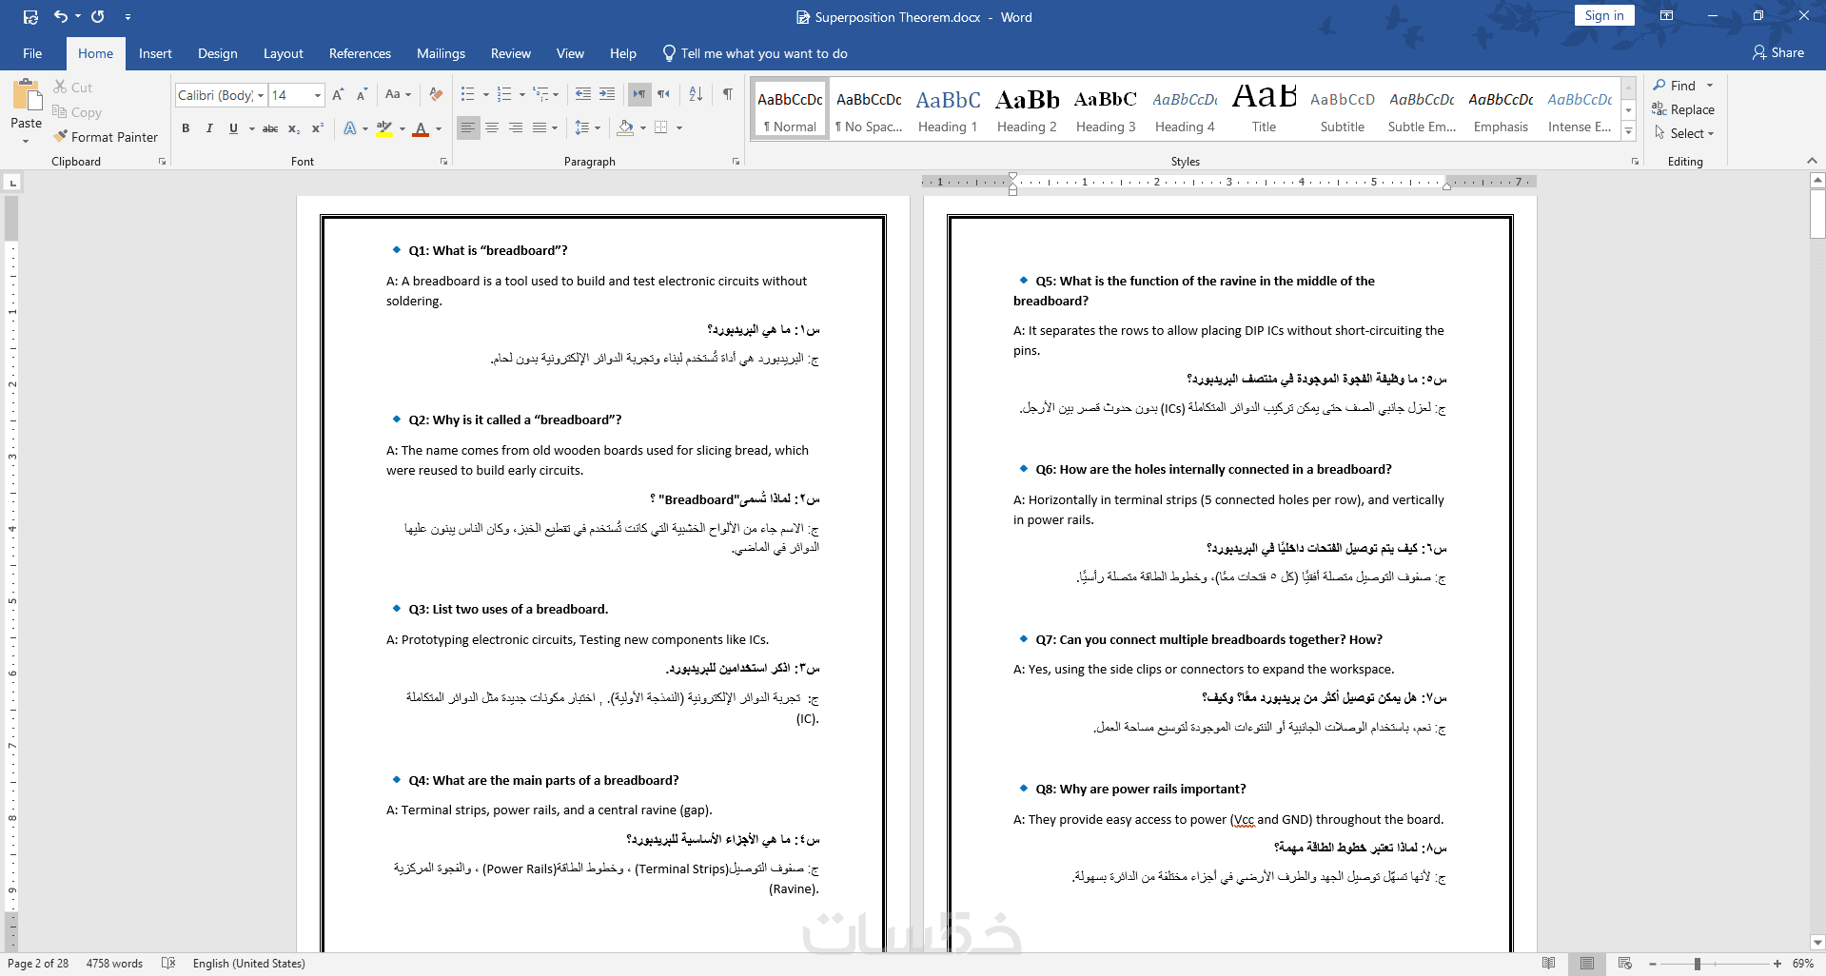
Task: Switch to the References tab
Action: [360, 53]
